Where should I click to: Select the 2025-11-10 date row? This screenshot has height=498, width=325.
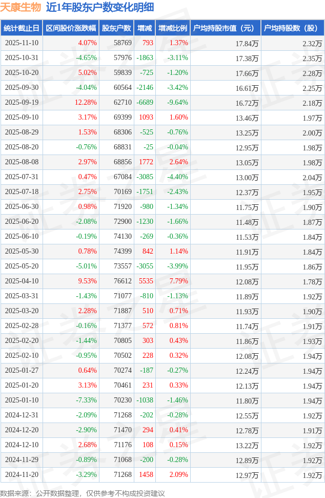[x=22, y=43]
